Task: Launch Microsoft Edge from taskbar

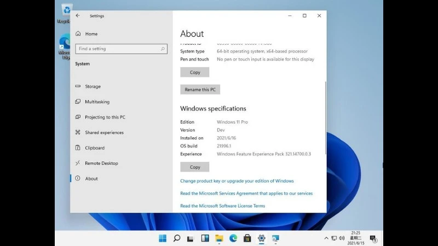Action: pos(233,238)
